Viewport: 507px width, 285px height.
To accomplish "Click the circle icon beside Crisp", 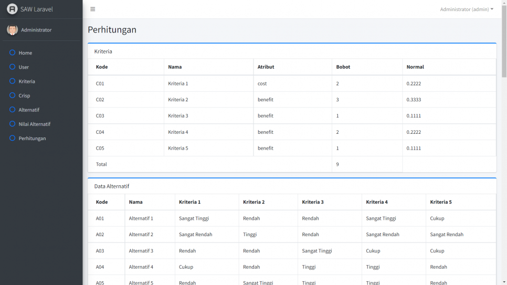I will 12,95.
